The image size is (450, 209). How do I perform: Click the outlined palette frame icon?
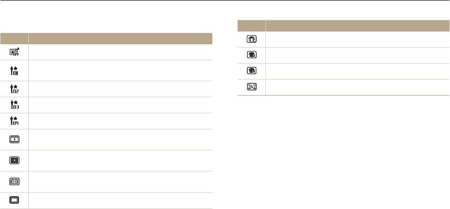tap(252, 39)
